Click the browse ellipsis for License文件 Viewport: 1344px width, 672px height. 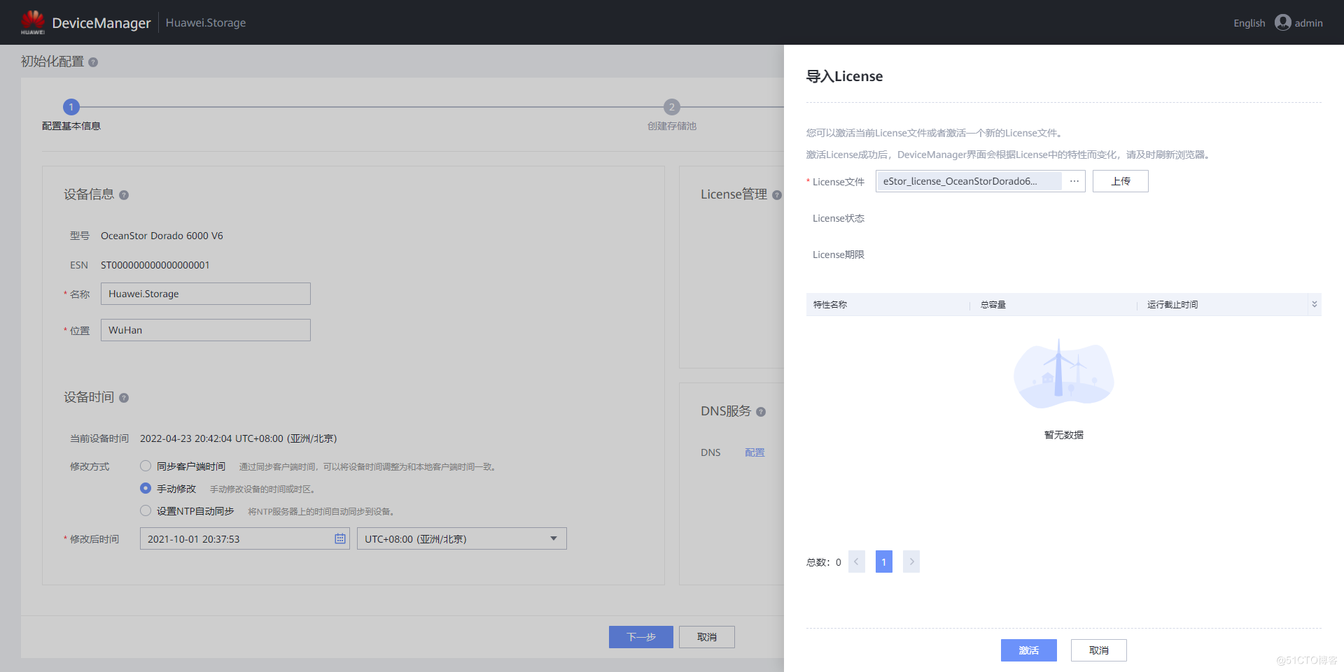[x=1074, y=181]
